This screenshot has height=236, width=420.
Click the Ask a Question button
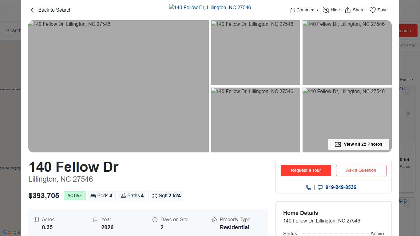(x=361, y=170)
